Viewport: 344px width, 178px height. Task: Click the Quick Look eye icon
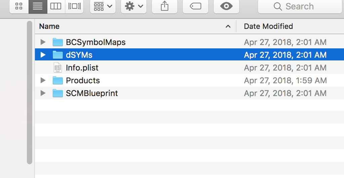pos(226,6)
